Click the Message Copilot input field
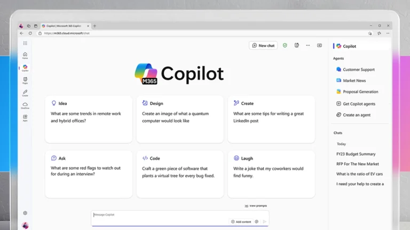Image resolution: width=410 pixels, height=230 pixels. (x=160, y=215)
